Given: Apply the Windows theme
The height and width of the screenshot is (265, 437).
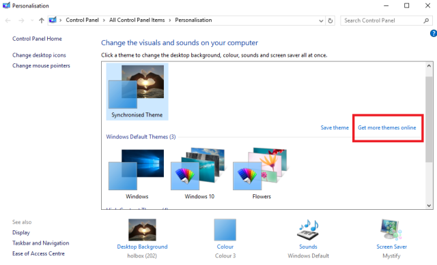Looking at the screenshot, I should coord(137,174).
